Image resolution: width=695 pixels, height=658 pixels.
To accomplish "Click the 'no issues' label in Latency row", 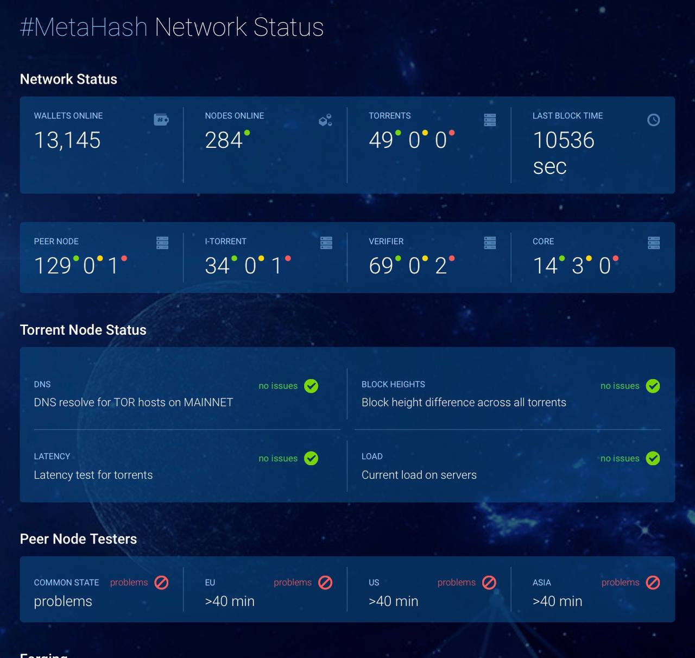I will coord(278,459).
